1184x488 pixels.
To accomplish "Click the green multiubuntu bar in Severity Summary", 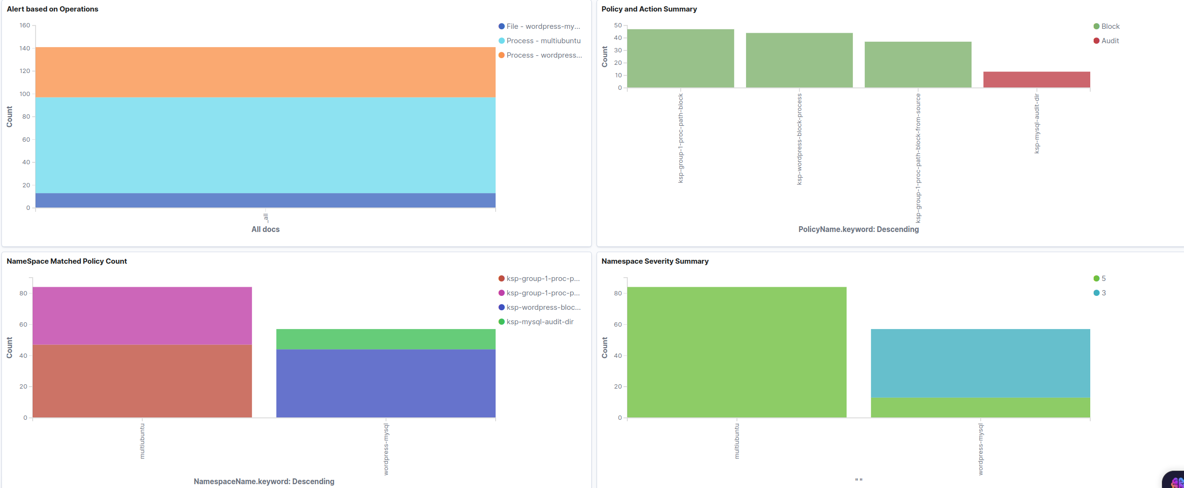I will click(x=737, y=353).
